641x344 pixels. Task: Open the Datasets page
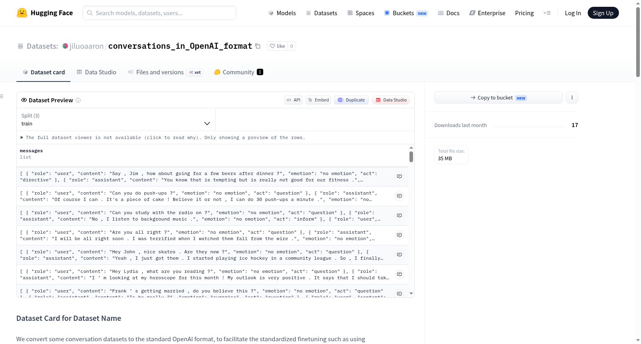tap(322, 13)
